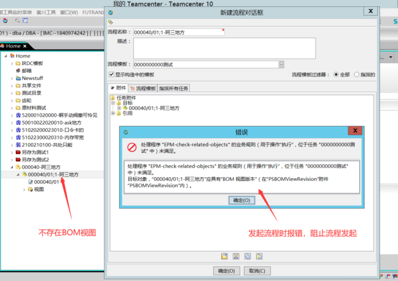
Task: Click the colorful Teamcenter toolbar icon at left
Action: pyautogui.click(x=5, y=21)
